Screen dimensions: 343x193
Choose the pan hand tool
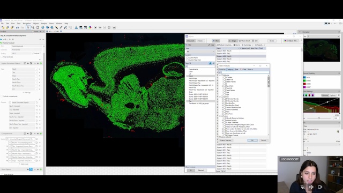(38, 27)
